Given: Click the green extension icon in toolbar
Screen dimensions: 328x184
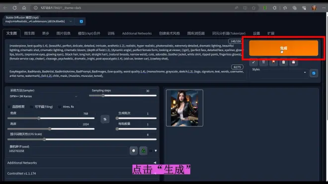Looking at the screenshot, I should click(265, 8).
